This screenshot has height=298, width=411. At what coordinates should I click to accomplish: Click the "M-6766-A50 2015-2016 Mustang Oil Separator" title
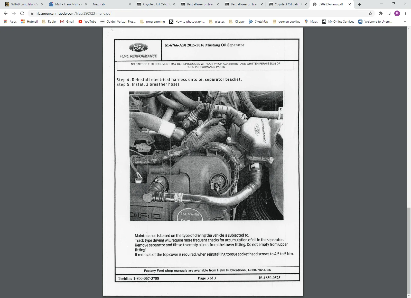204,45
